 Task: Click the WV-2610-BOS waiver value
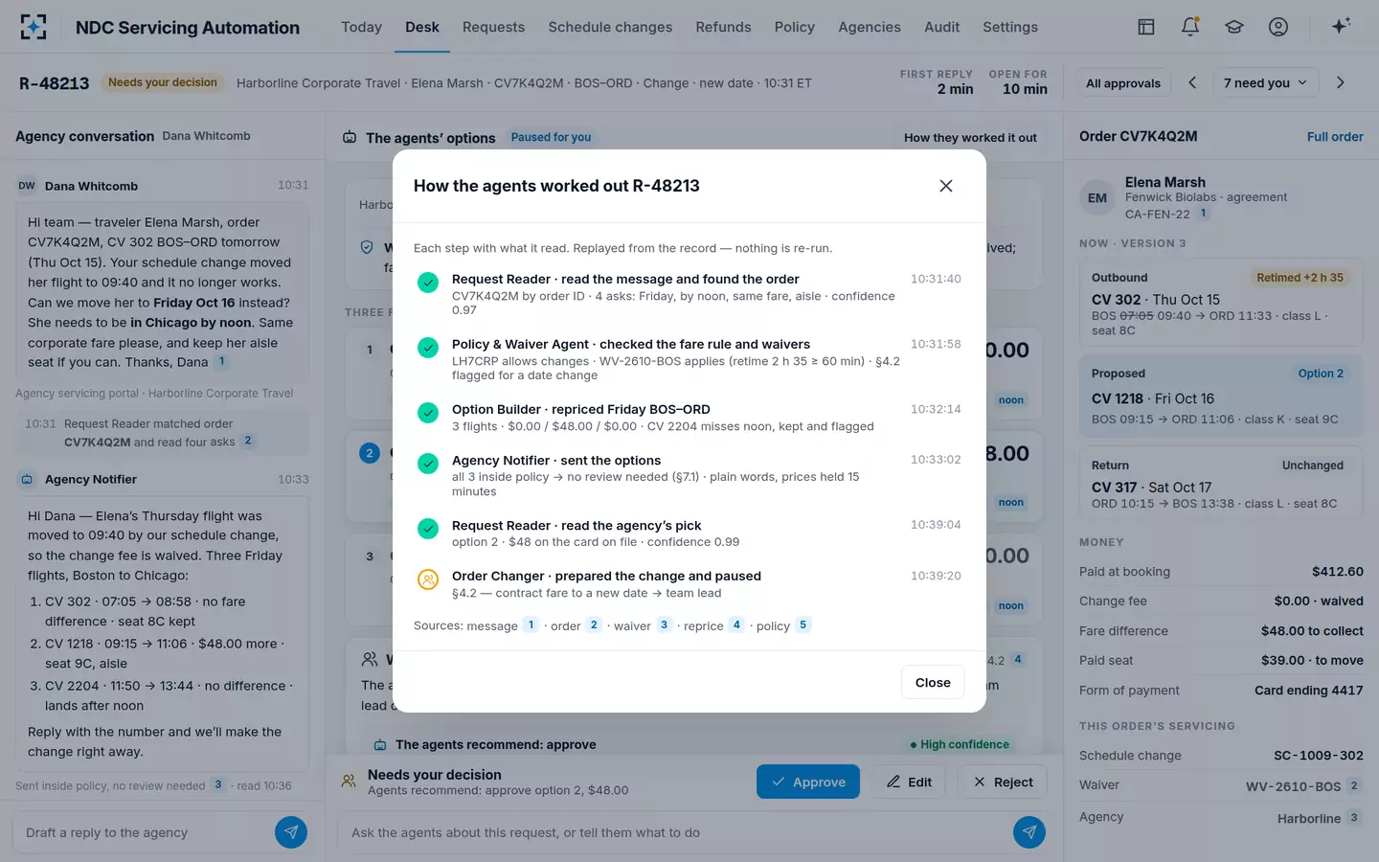click(1293, 786)
